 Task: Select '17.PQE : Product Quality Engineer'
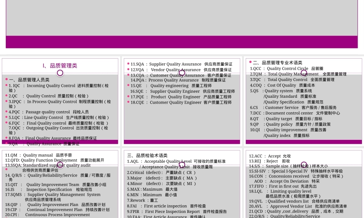165,97
